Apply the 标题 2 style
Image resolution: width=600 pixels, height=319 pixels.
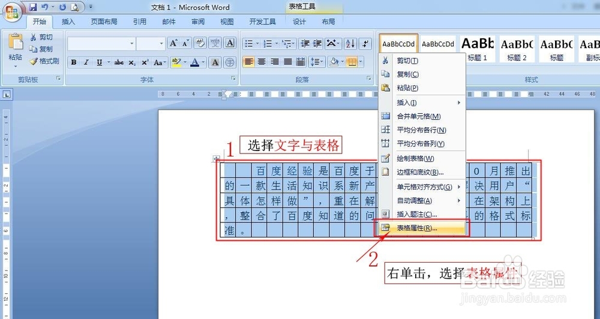click(x=517, y=49)
